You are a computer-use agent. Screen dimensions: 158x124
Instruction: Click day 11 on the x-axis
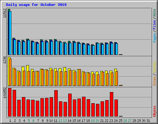[56, 121]
